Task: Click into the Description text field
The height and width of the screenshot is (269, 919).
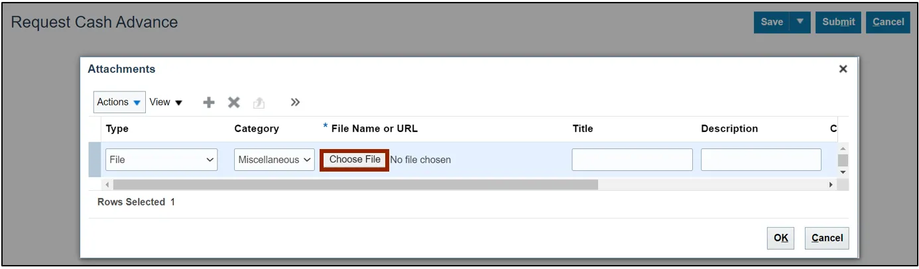Action: click(761, 160)
